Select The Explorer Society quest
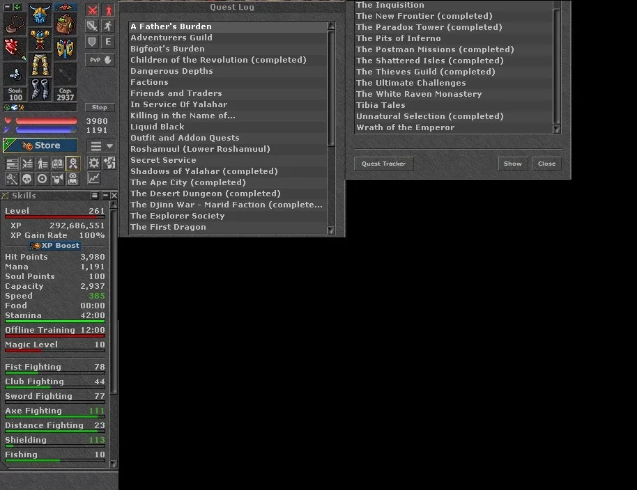The height and width of the screenshot is (490, 637). click(x=228, y=216)
